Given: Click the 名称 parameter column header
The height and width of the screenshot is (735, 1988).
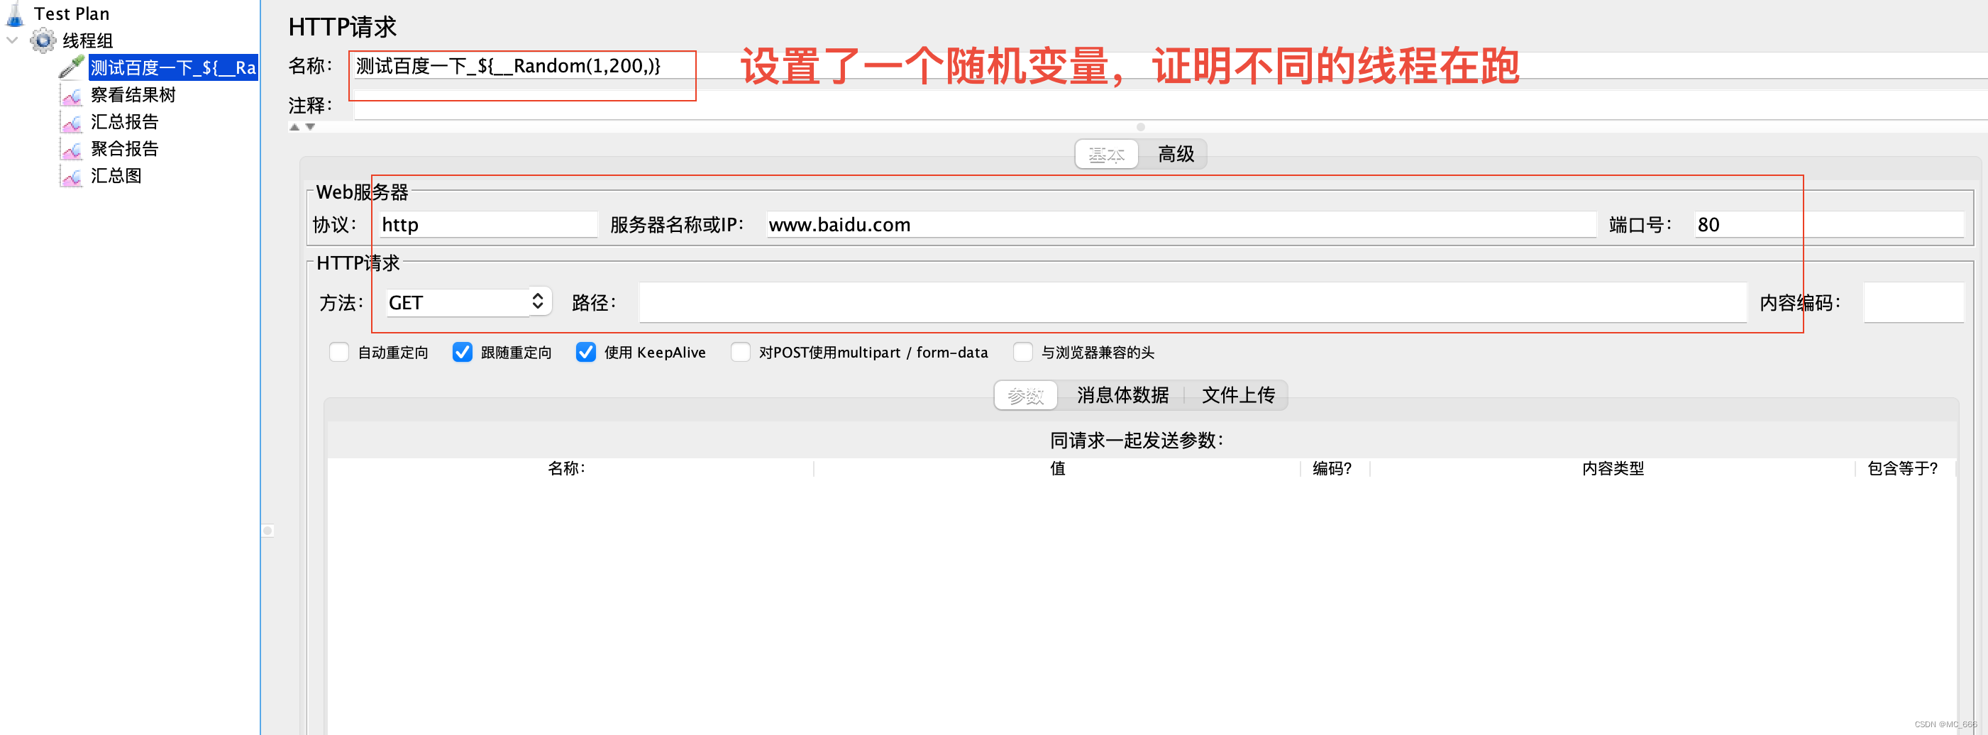Looking at the screenshot, I should click(570, 469).
